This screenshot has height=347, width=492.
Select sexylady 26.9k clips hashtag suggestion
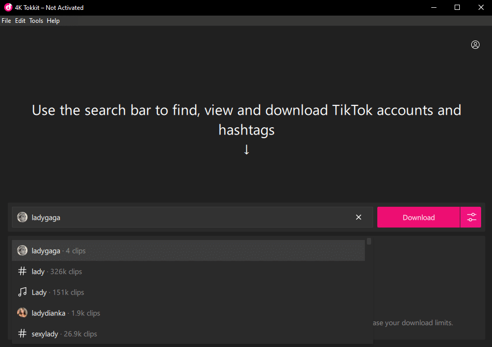pos(188,333)
